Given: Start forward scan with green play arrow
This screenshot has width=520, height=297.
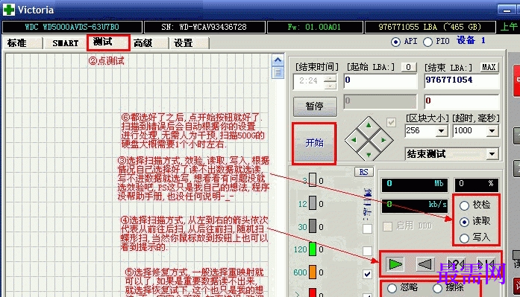Looking at the screenshot, I should (395, 264).
